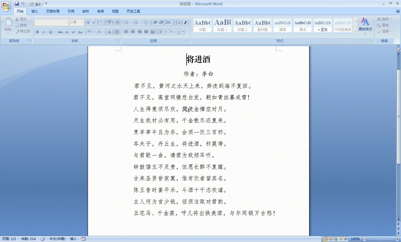401x242 pixels.
Task: Select the Print Layout view icon in status bar
Action: point(326,239)
